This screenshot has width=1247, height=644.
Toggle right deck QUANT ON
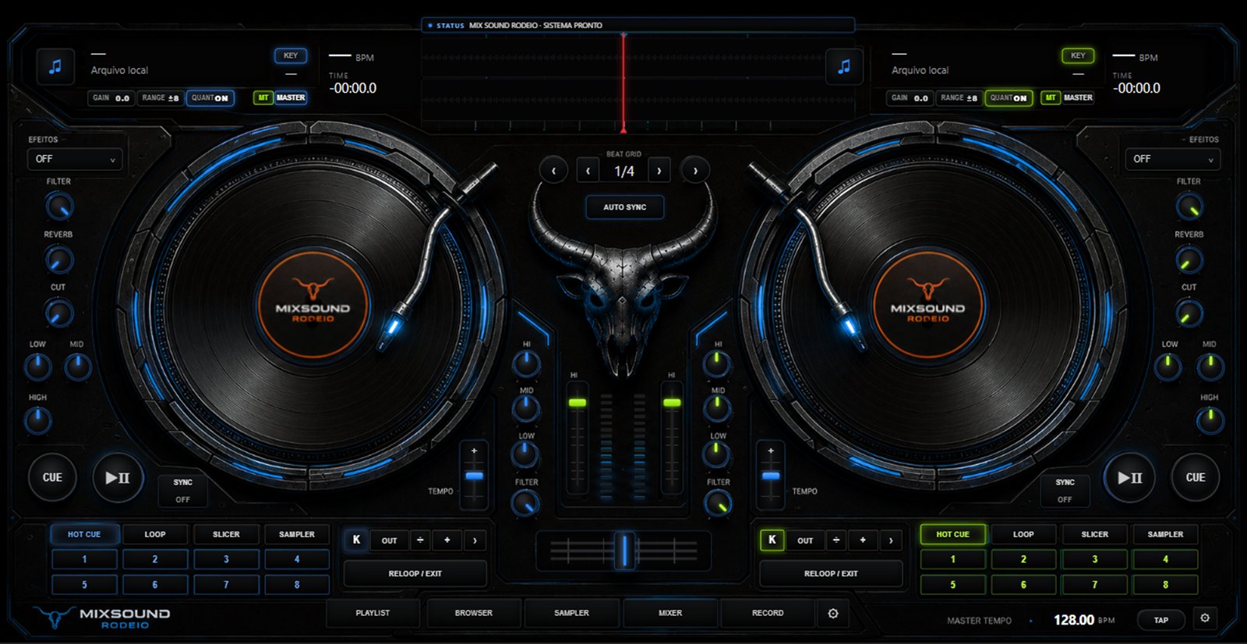[1009, 98]
